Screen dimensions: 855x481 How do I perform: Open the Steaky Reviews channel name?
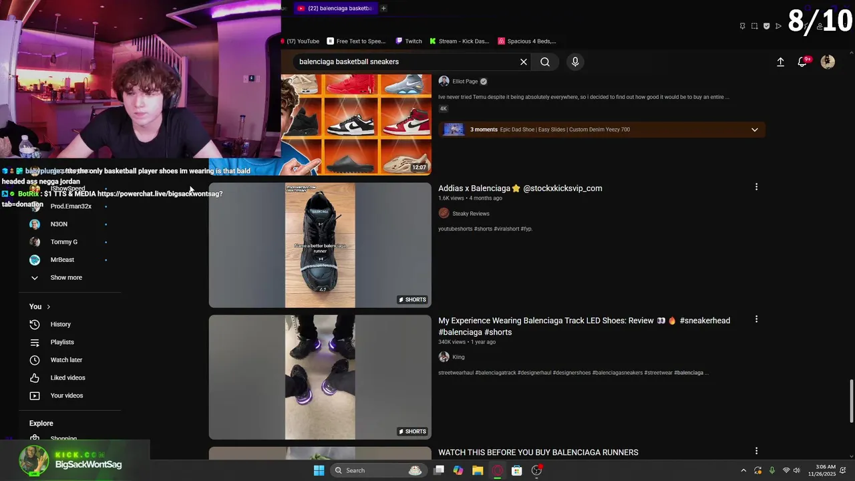click(471, 214)
